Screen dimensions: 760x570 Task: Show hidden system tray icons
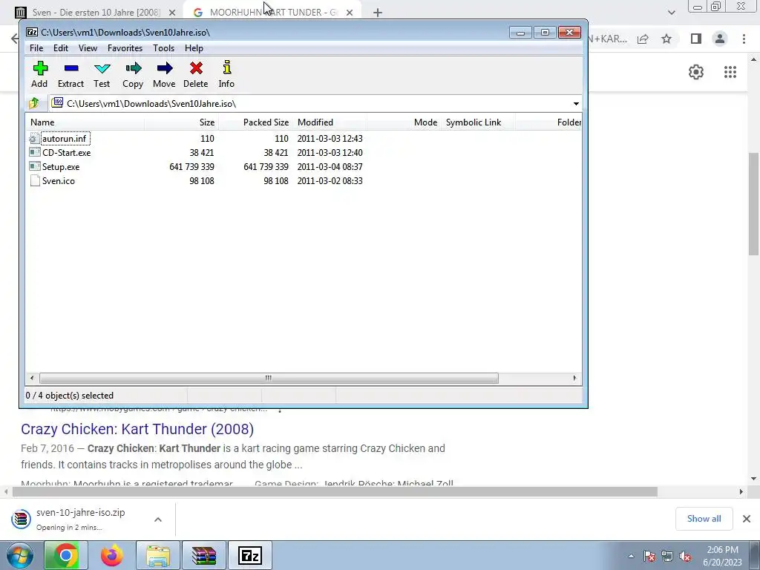click(x=631, y=556)
